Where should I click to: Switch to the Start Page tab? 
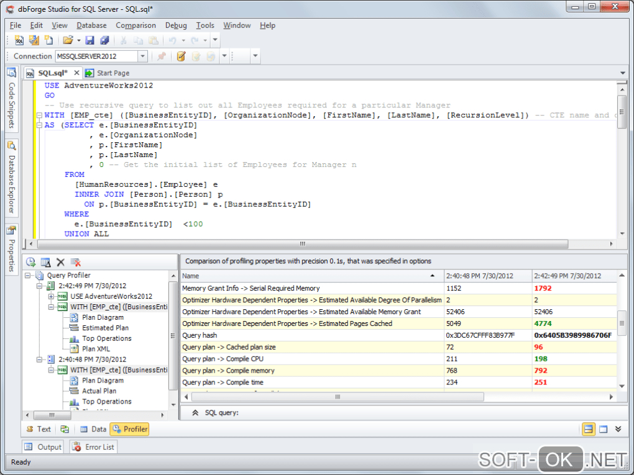click(113, 73)
